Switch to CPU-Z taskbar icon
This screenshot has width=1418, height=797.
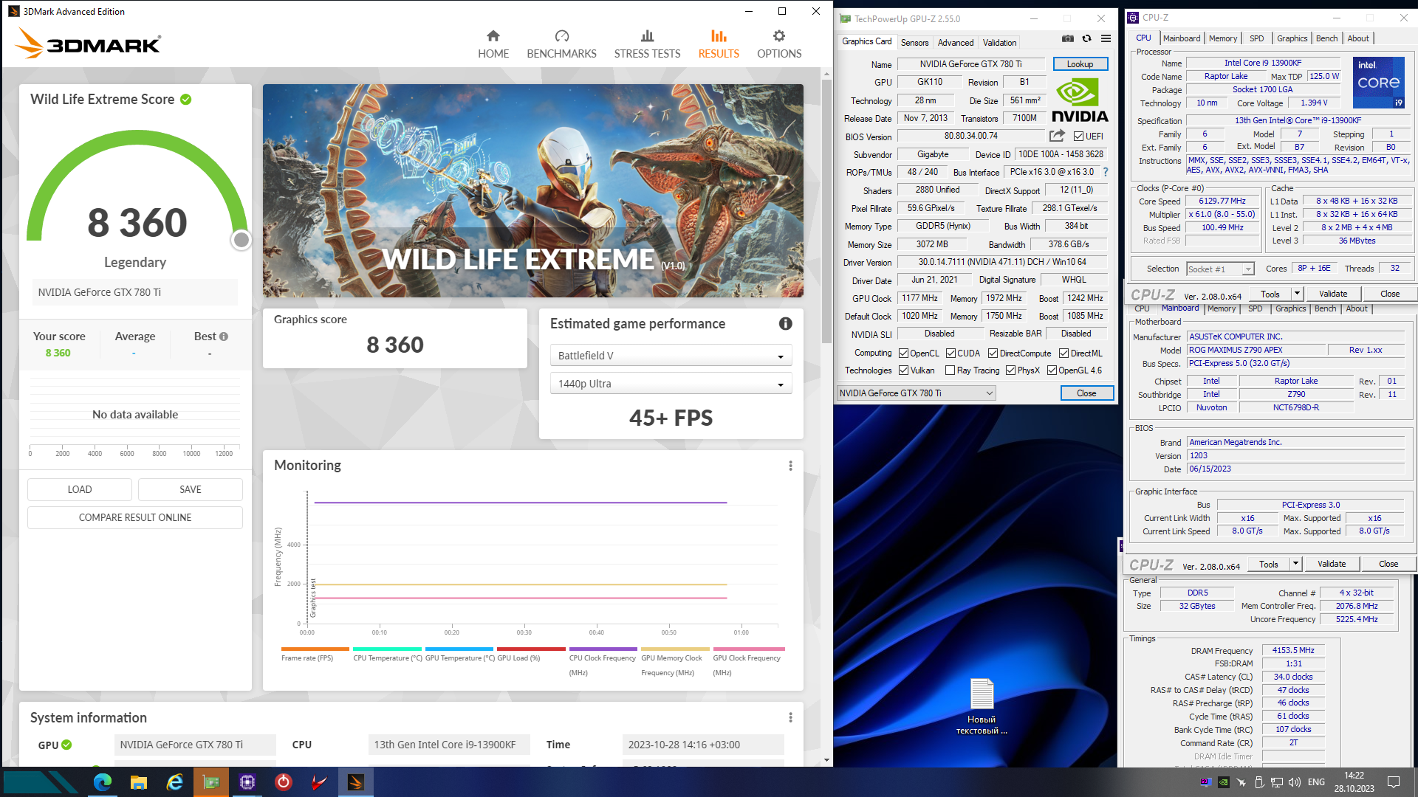point(247,782)
